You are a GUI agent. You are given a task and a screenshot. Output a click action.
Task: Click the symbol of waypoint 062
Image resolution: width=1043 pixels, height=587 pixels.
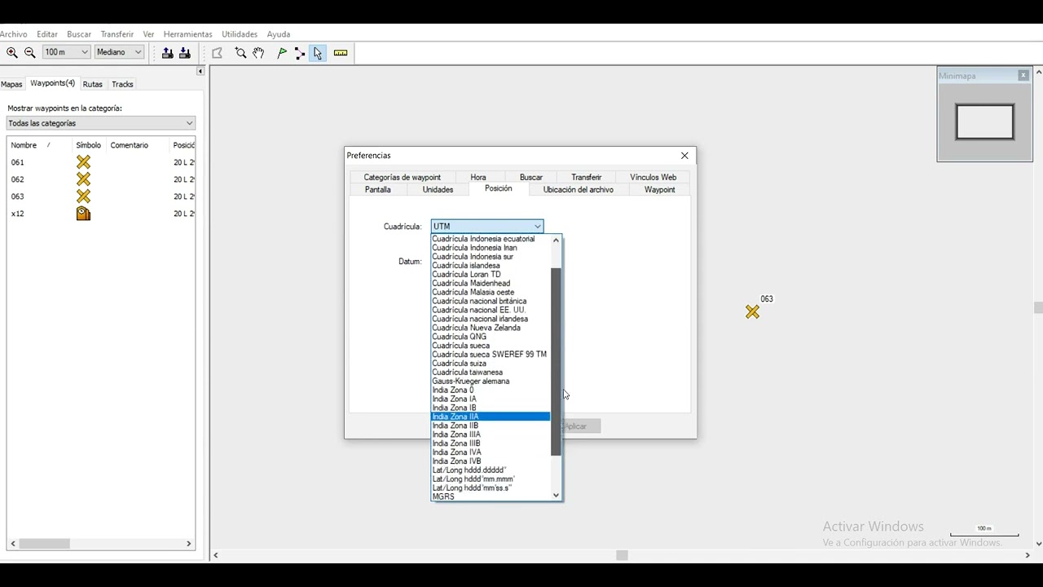pos(83,179)
